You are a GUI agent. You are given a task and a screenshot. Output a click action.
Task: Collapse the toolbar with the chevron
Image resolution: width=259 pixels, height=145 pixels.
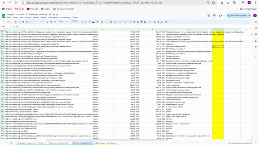pyautogui.click(x=248, y=22)
